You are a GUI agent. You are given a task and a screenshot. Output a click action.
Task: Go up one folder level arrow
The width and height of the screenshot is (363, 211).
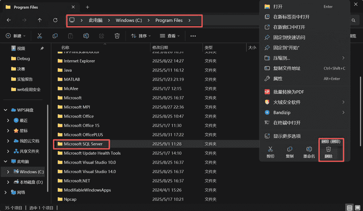point(40,20)
